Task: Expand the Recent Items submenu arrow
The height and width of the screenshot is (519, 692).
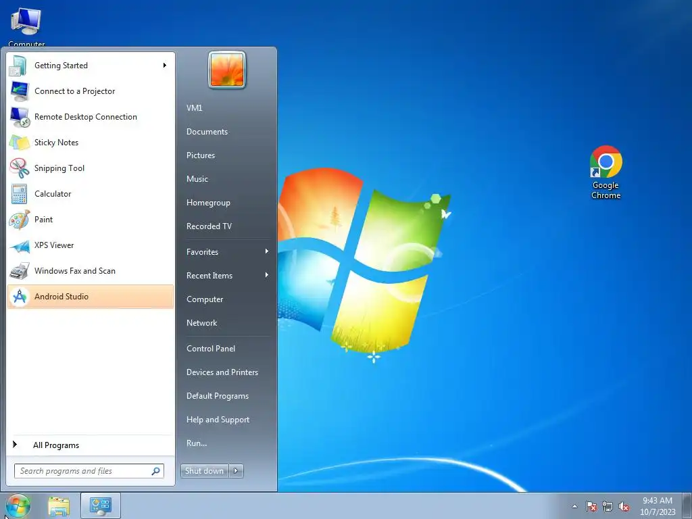Action: click(x=266, y=275)
